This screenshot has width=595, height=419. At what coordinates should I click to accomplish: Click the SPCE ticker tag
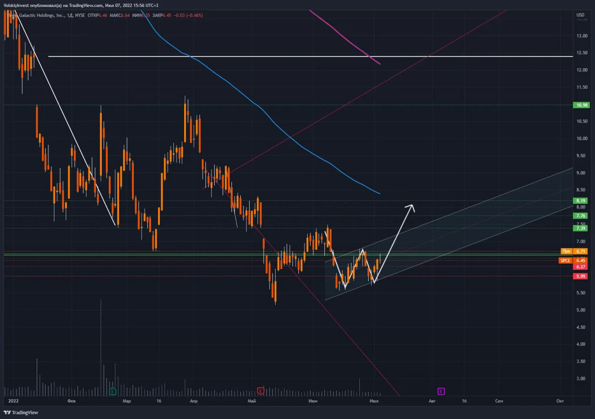click(565, 260)
